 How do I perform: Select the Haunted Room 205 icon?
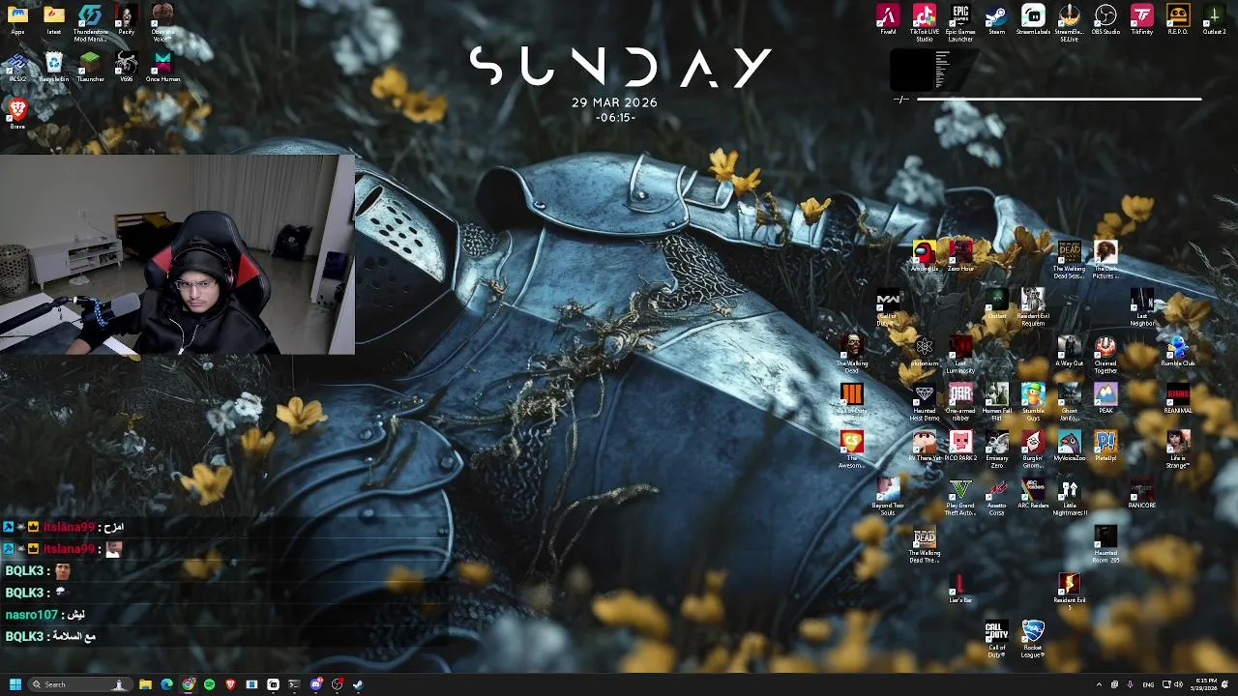pyautogui.click(x=1105, y=544)
